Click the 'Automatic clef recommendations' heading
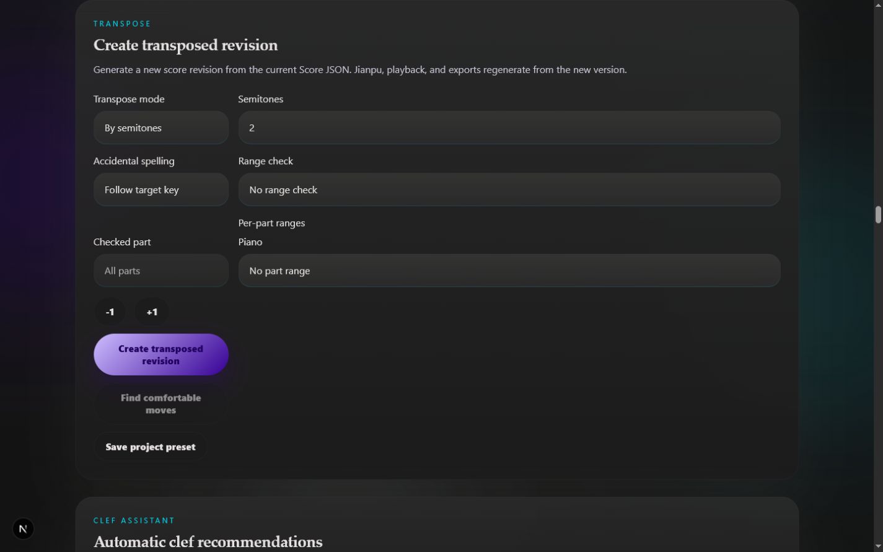 click(208, 542)
